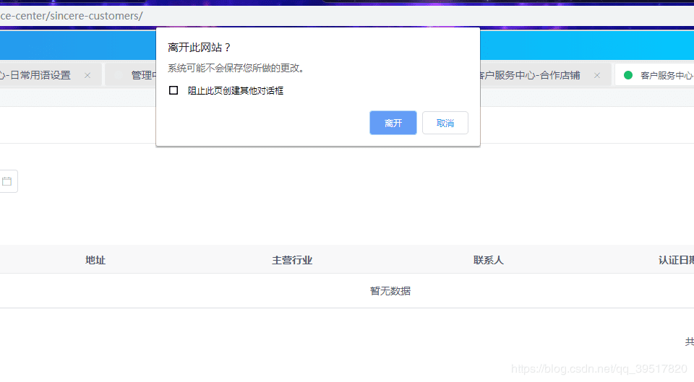This screenshot has height=382, width=694.
Task: Click the calendar icon in the date field
Action: click(x=7, y=181)
